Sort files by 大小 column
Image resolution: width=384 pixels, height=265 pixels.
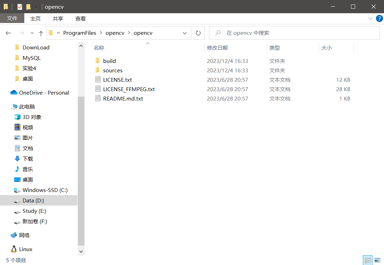coord(326,48)
